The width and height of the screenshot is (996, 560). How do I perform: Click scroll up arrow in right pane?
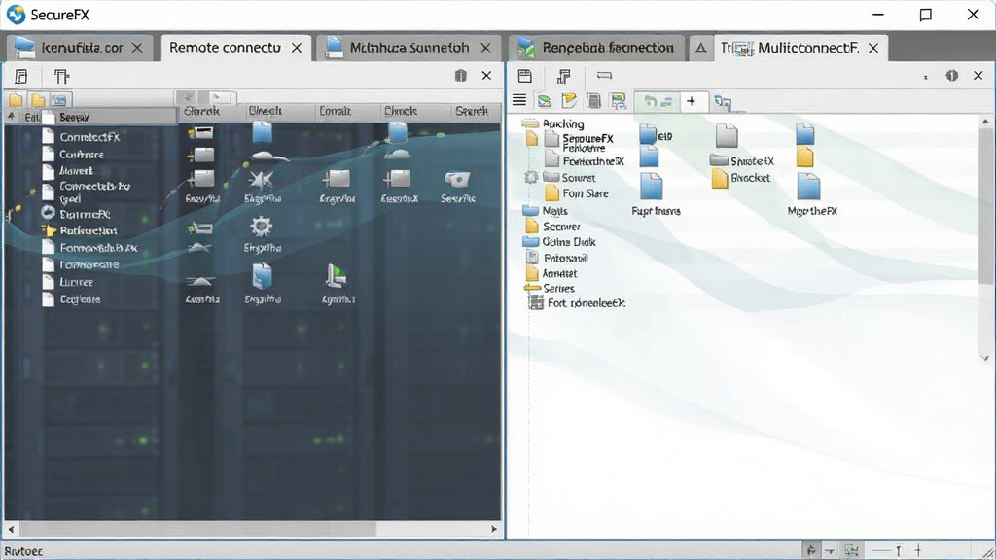pos(986,121)
